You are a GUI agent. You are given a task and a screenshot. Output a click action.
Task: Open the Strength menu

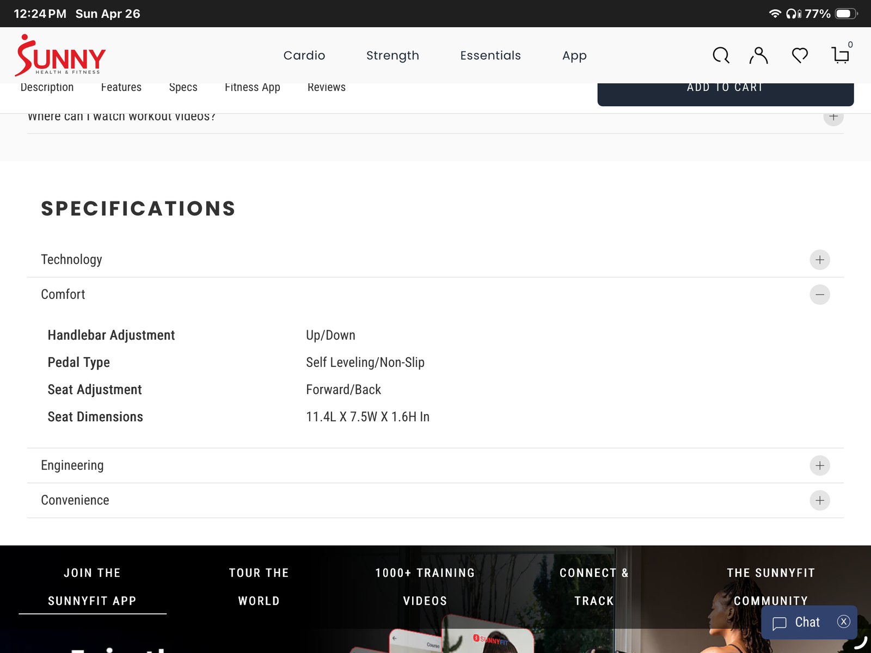[x=392, y=56]
